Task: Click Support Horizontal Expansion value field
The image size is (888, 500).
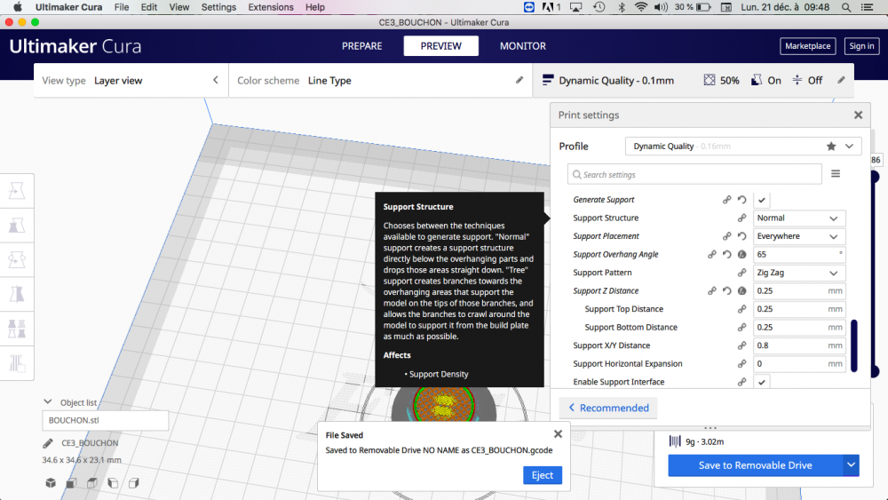Action: pyautogui.click(x=799, y=363)
